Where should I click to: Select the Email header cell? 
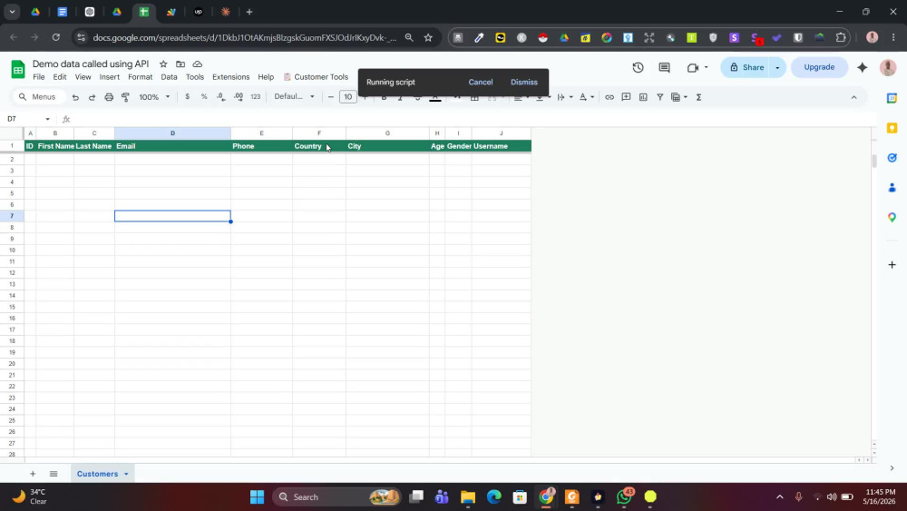(172, 146)
